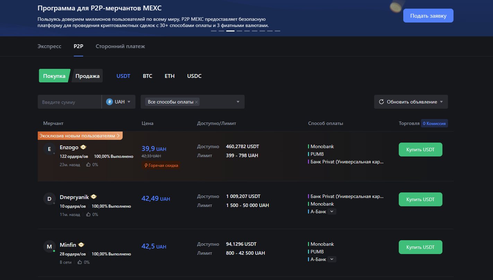Image resolution: width=493 pixels, height=280 pixels.
Task: Remove the Все способы оплаты filter chip
Action: [196, 102]
